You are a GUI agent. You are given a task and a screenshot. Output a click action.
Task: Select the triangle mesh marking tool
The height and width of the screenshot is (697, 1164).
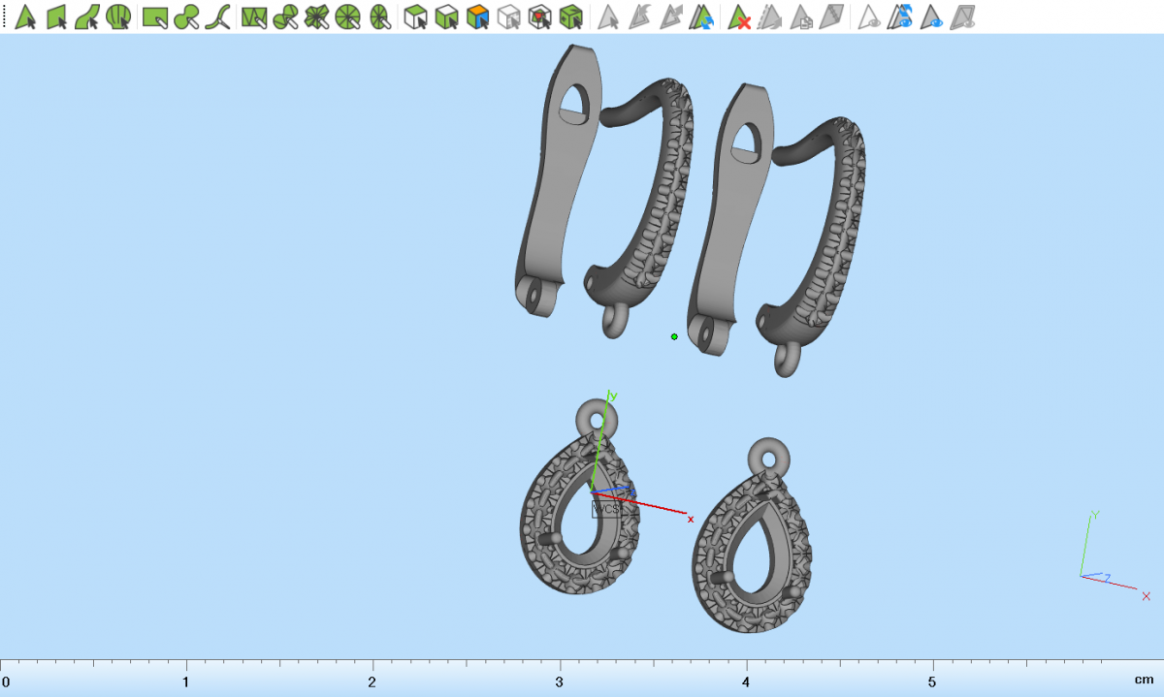(x=254, y=16)
